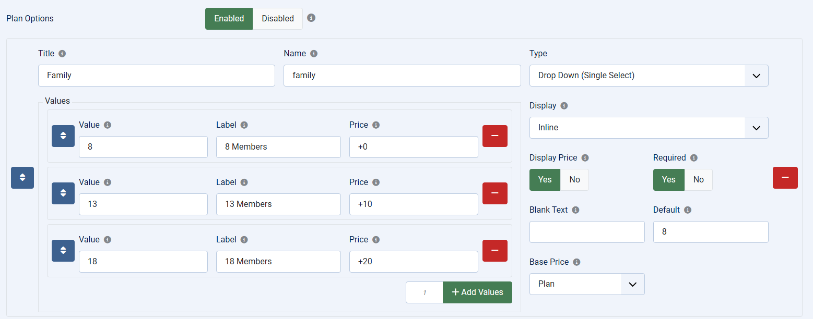Viewport: 813px width, 319px height.
Task: Expand the Display dropdown showing Inline
Action: 649,128
